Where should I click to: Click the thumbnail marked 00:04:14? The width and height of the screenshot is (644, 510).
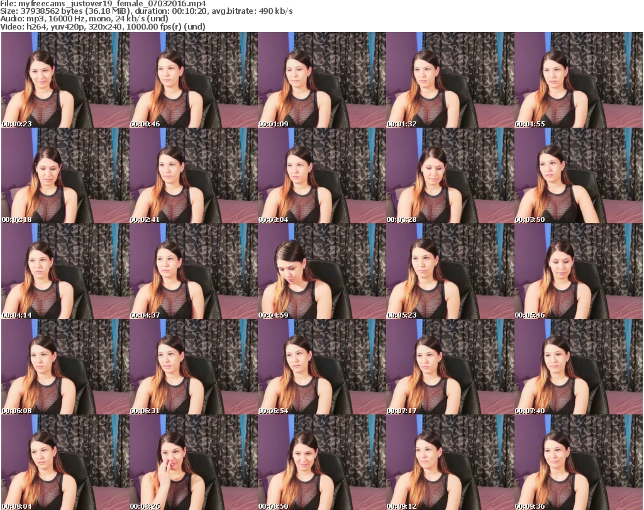pos(65,272)
